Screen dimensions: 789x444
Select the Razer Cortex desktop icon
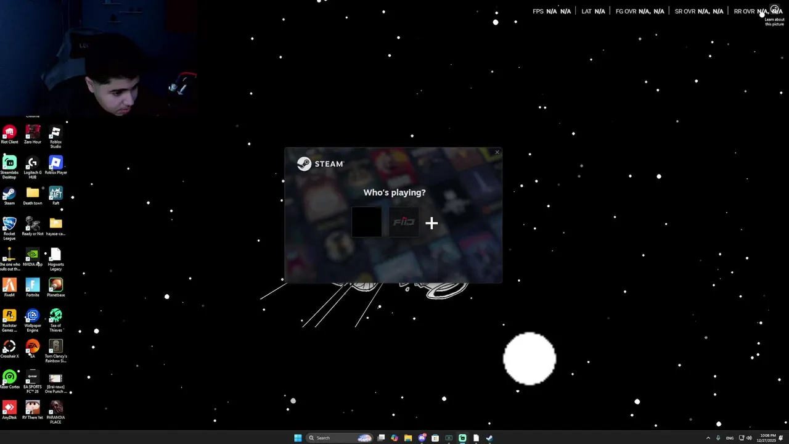9,379
